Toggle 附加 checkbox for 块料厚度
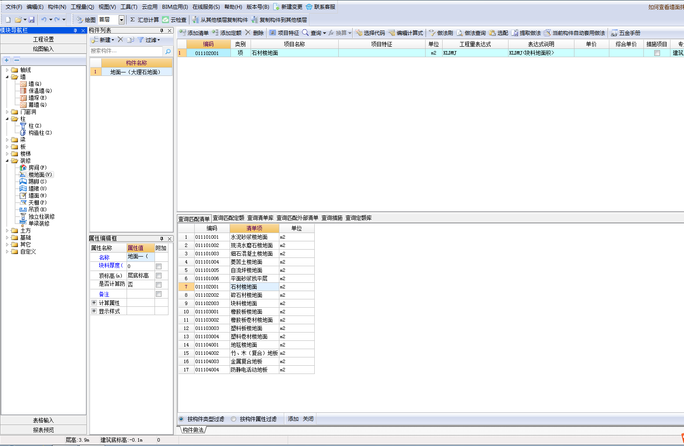Screen dimensions: 684x446 158,266
